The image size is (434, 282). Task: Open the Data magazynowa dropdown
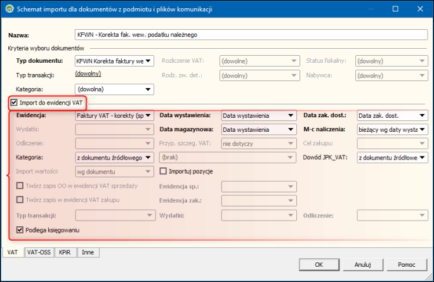click(x=259, y=129)
